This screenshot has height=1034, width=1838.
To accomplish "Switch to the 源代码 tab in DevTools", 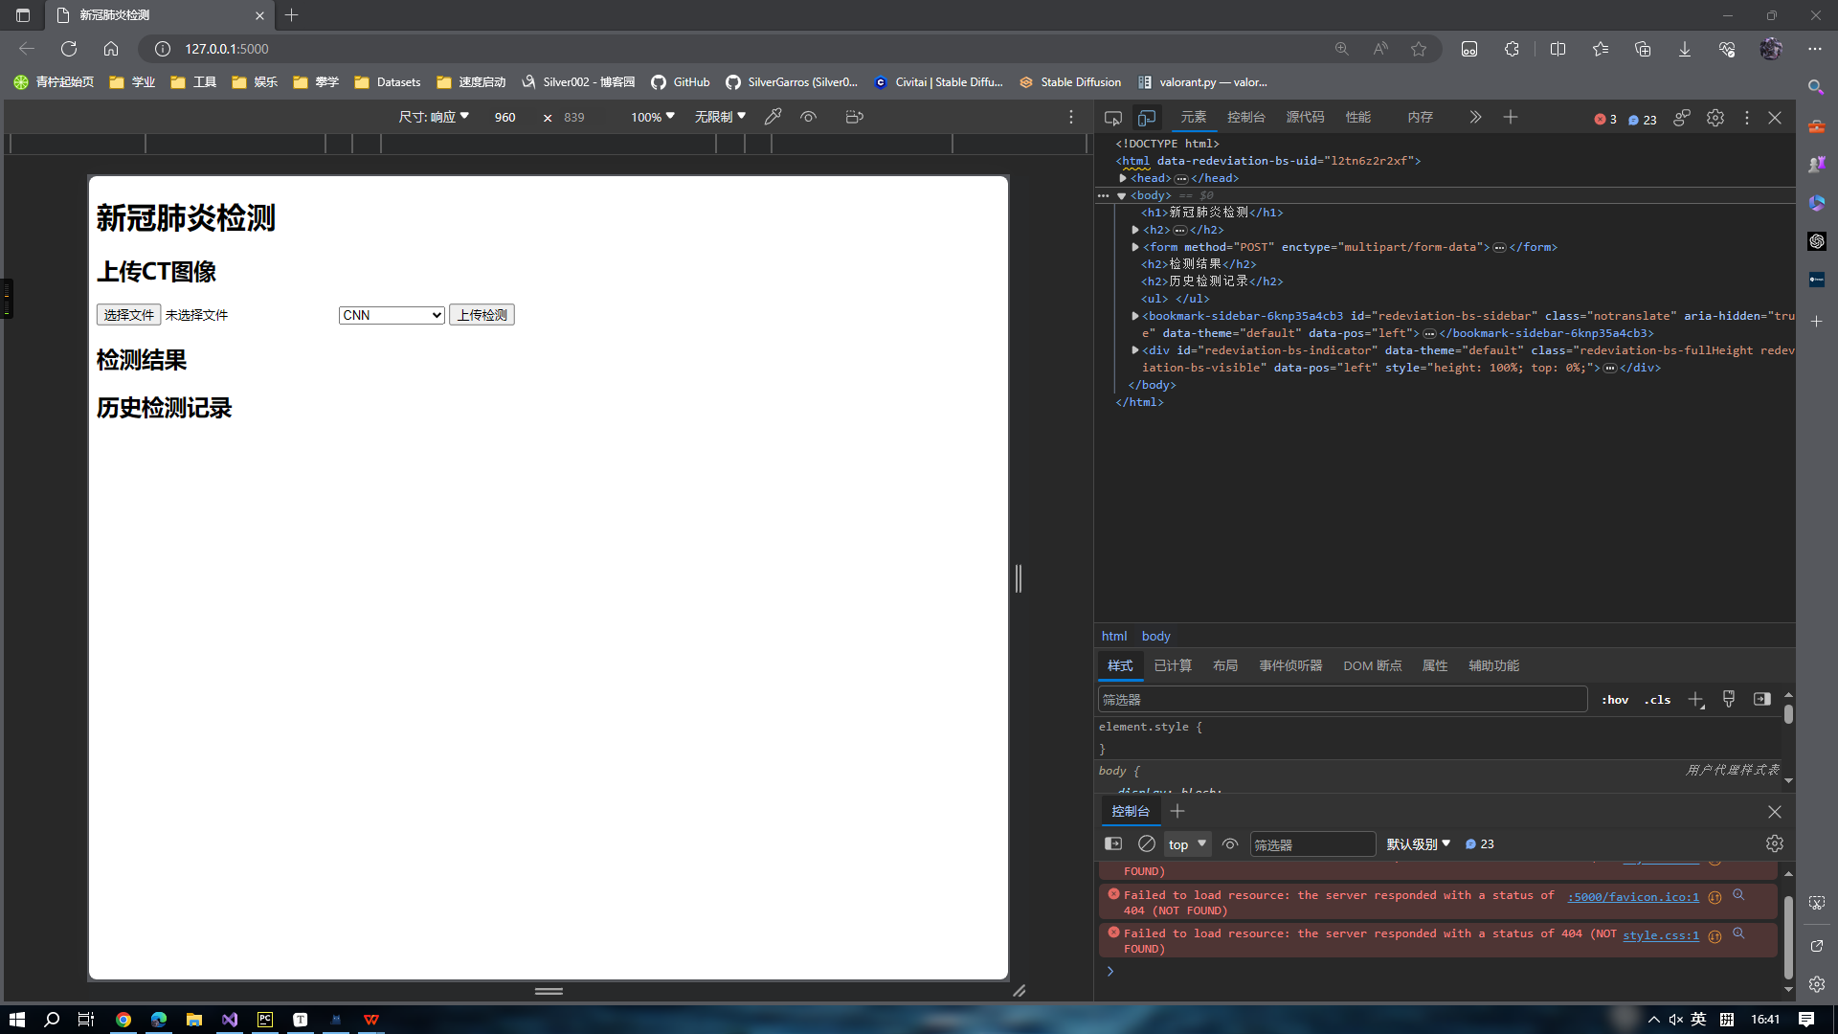I will coord(1304,117).
